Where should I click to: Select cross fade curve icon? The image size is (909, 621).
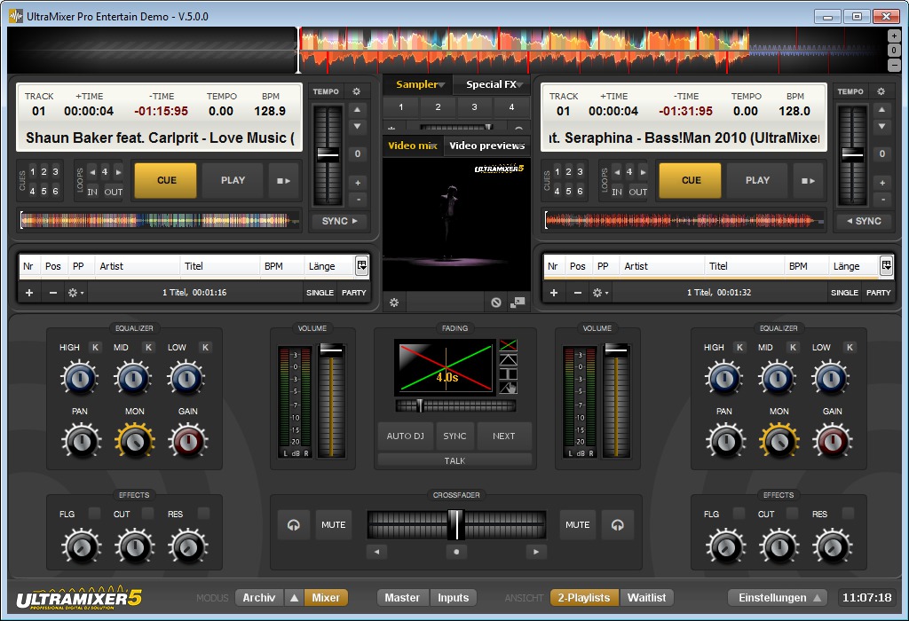pos(509,345)
